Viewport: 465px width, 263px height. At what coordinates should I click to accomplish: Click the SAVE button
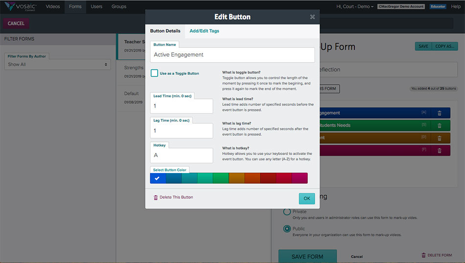[423, 46]
